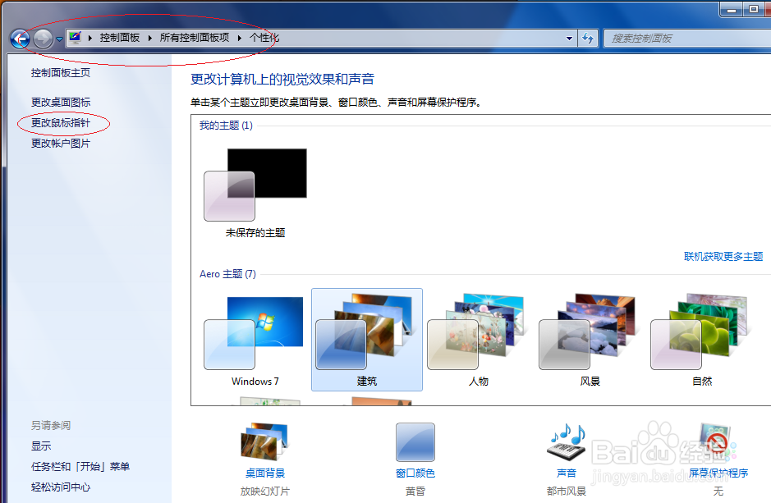Select 个性化 breadcrumb
This screenshot has width=771, height=503.
click(264, 38)
